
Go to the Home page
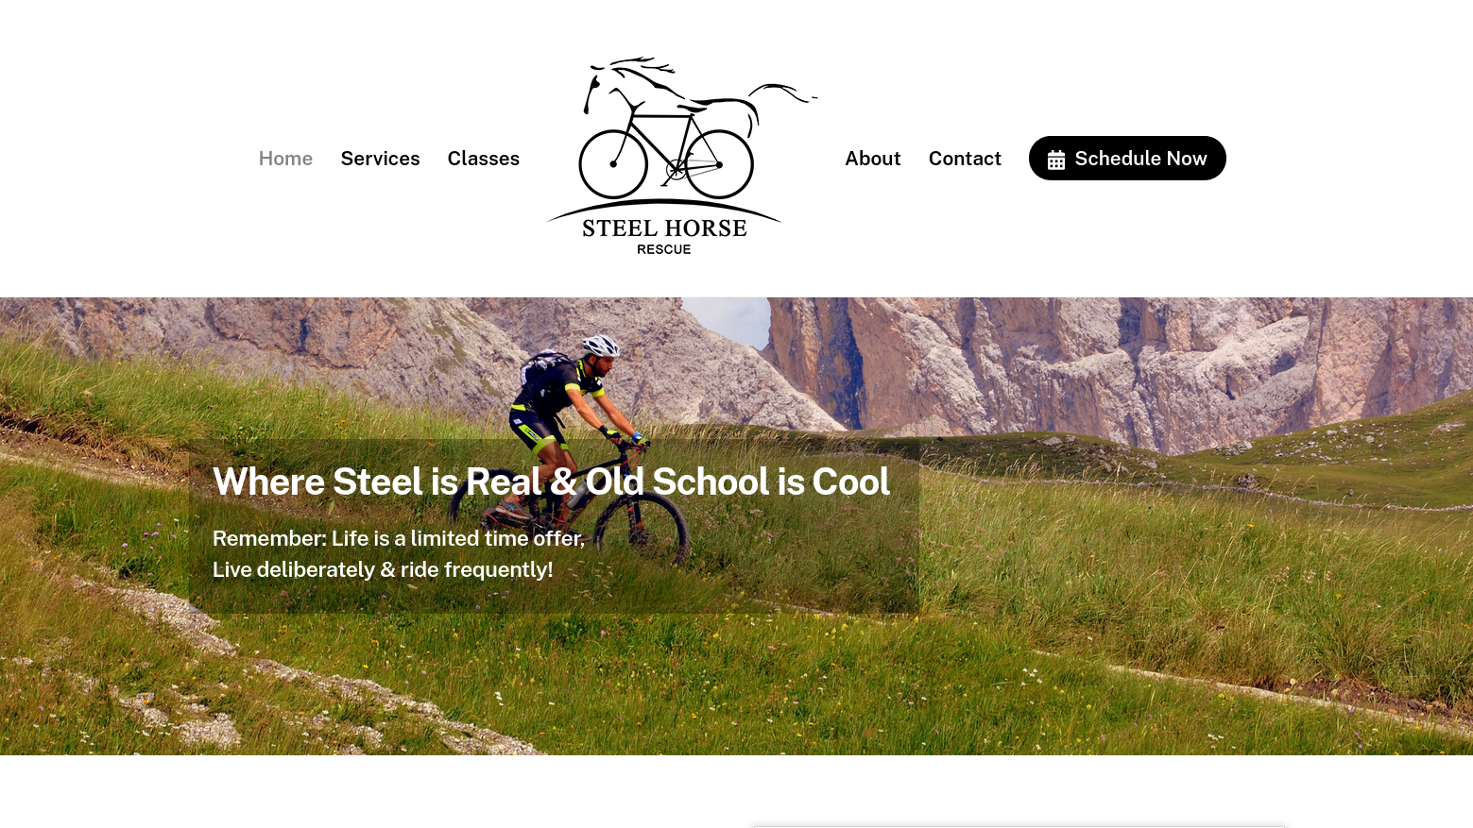(x=285, y=159)
